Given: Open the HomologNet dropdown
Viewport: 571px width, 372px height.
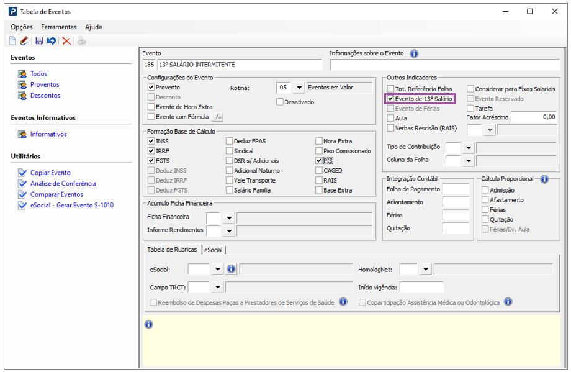Looking at the screenshot, I should point(425,270).
